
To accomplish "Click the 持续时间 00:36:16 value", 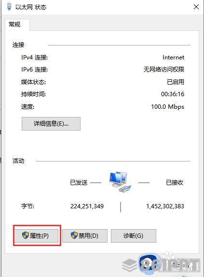I will (173, 94).
